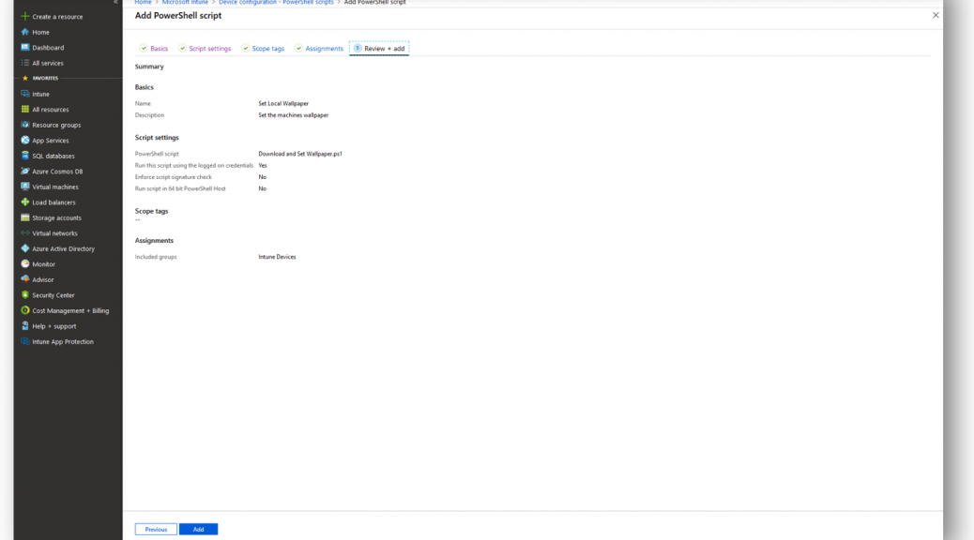Click the 'Assignments' section heading
Viewport: 974px width, 540px height.
pyautogui.click(x=154, y=241)
